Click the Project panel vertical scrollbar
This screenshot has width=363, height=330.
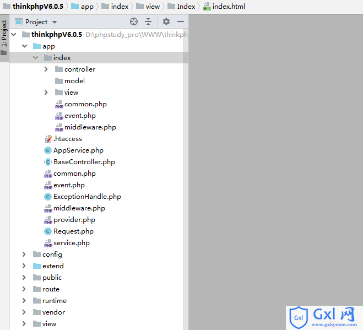pos(186,179)
